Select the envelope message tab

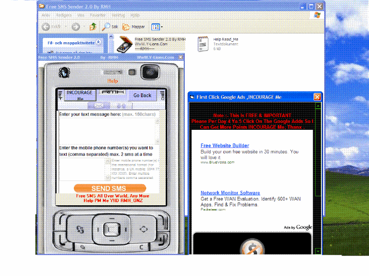tap(99, 106)
